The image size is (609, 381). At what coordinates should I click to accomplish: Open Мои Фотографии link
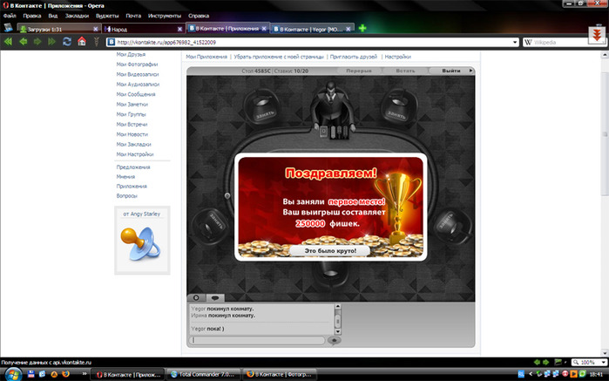click(137, 65)
